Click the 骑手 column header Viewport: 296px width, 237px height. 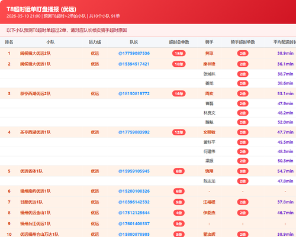[209, 42]
